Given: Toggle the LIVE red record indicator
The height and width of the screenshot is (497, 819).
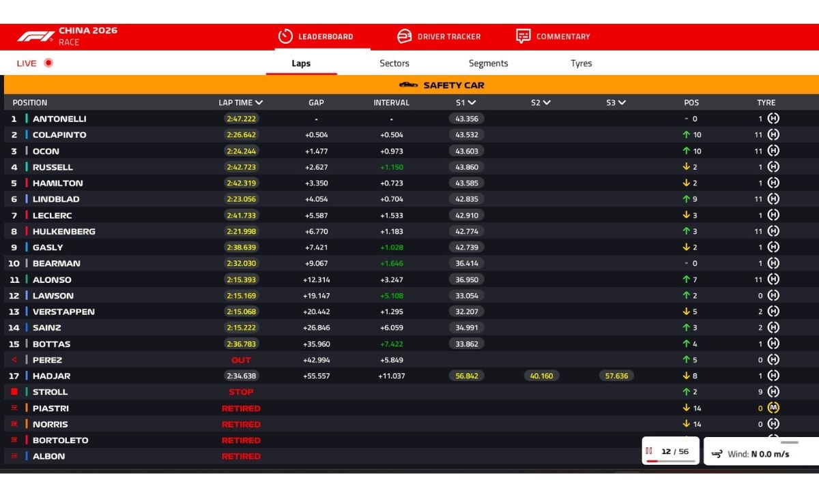Looking at the screenshot, I should point(48,63).
